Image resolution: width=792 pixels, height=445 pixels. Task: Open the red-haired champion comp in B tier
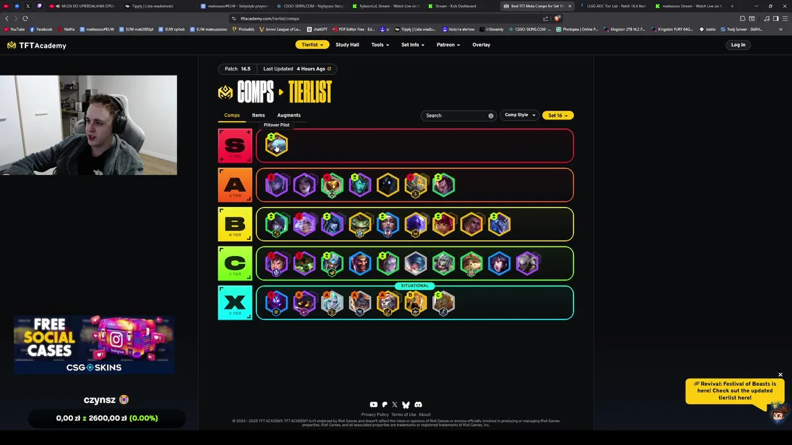(x=444, y=224)
